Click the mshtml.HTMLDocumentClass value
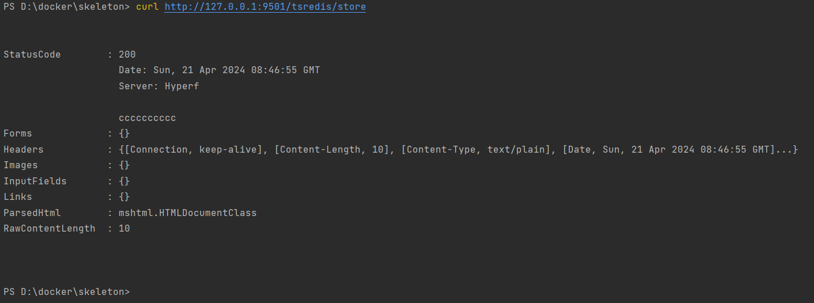Viewport: 814px width, 303px height. (188, 213)
